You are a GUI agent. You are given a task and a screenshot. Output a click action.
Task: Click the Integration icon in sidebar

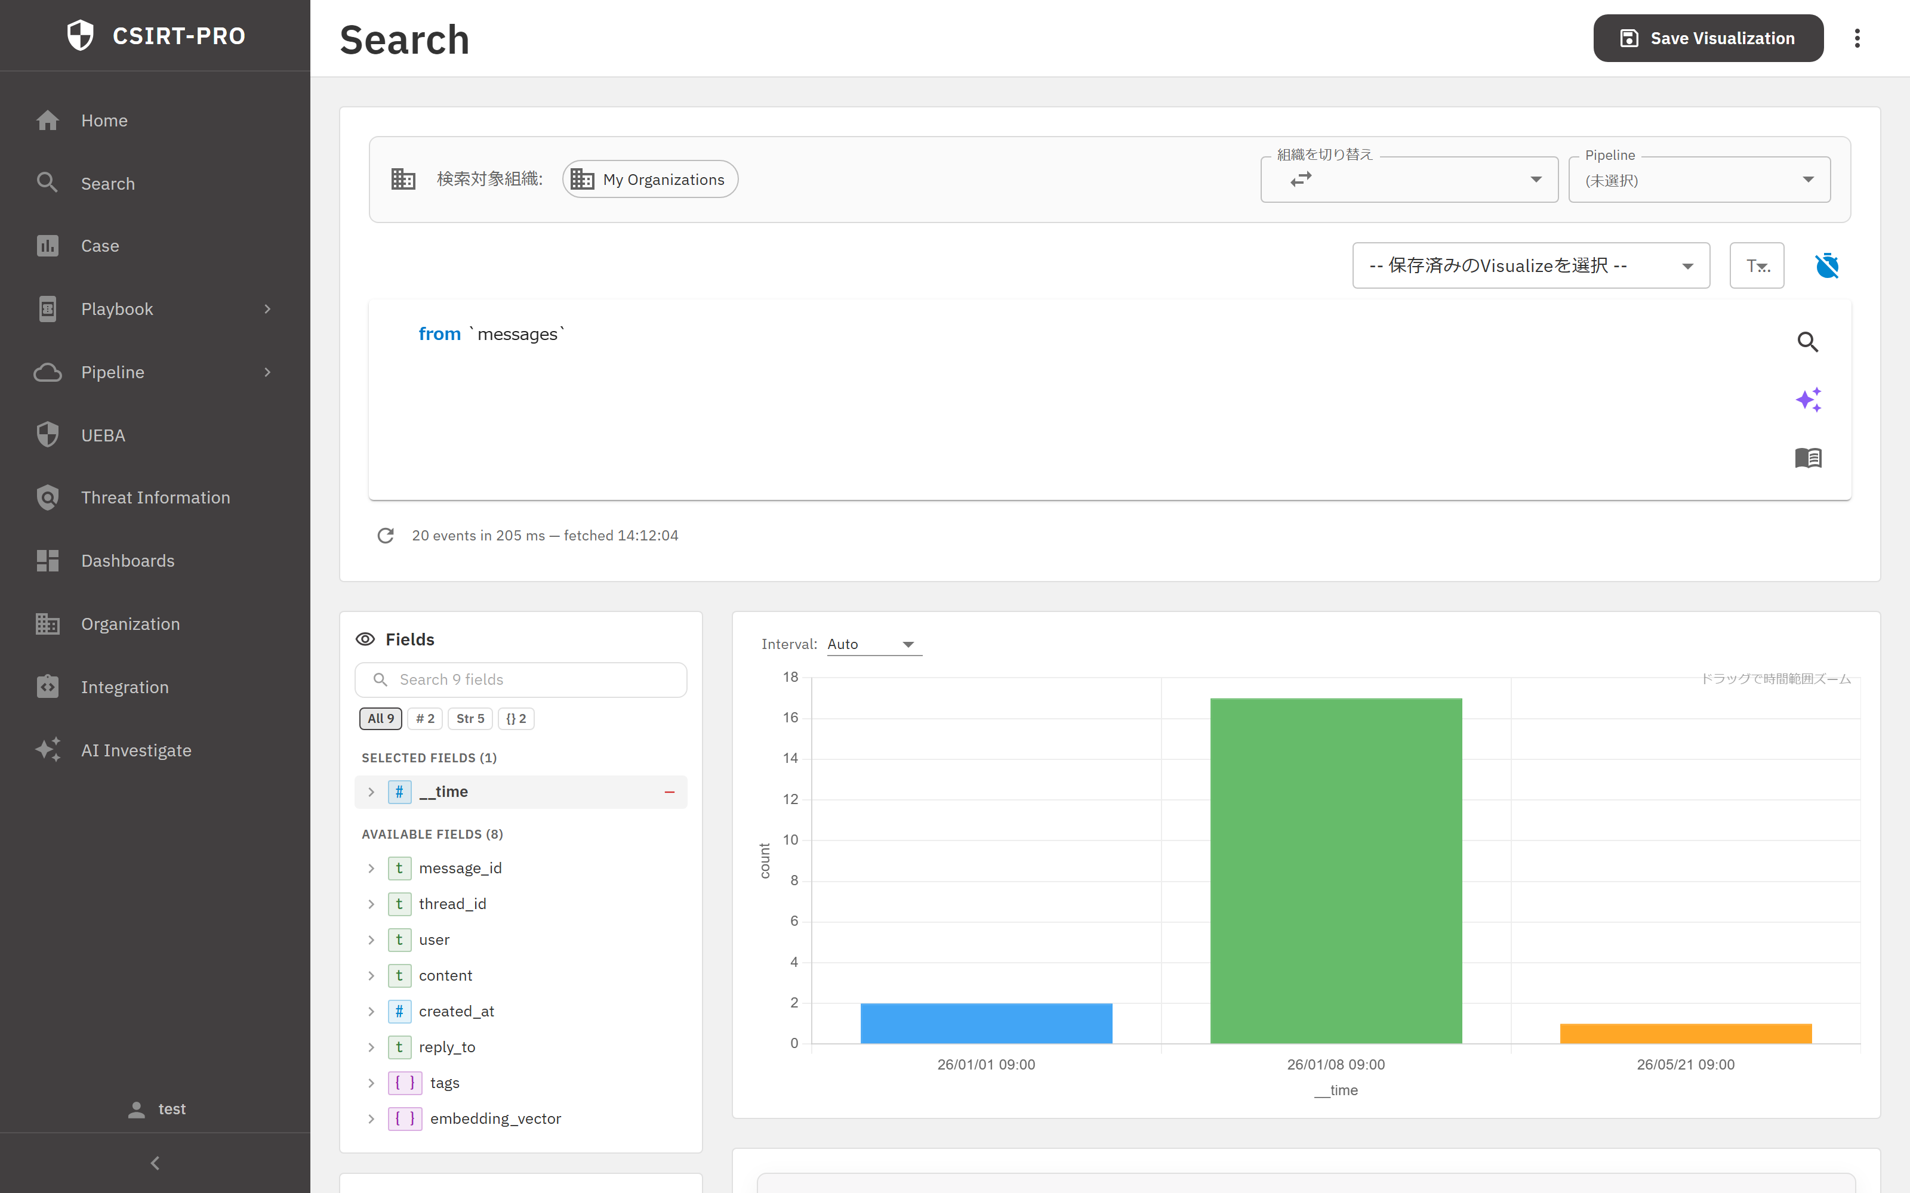(47, 687)
